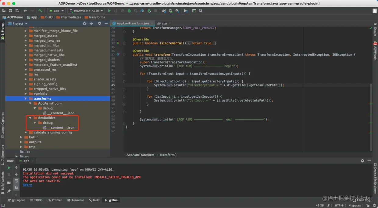Collapse the transforms folder arrow
Screen dimensions: 378x208
point(26,99)
